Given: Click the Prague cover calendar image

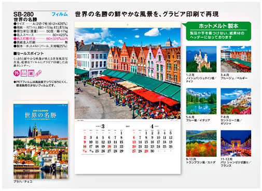Looking at the screenshot, I should tap(40, 140).
